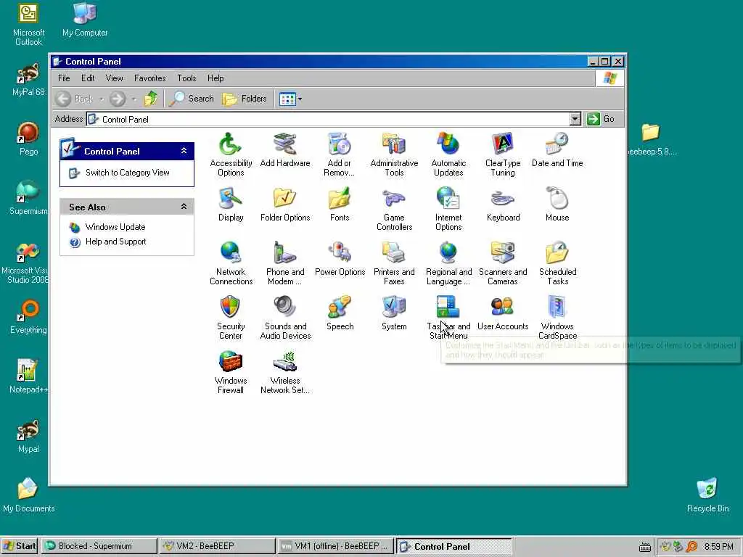Switch to VM1 (offline) - BeeBEEP taskbar window
The height and width of the screenshot is (557, 743).
(336, 546)
